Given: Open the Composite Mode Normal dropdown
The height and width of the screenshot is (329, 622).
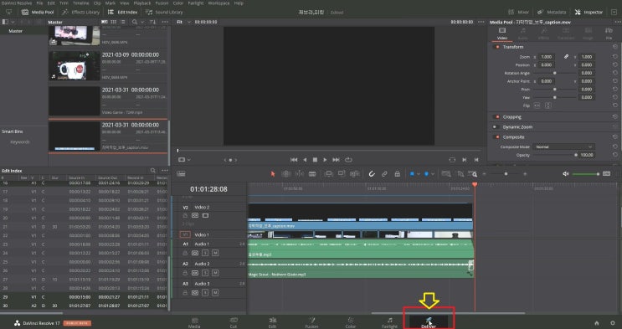Looking at the screenshot, I should pos(563,147).
